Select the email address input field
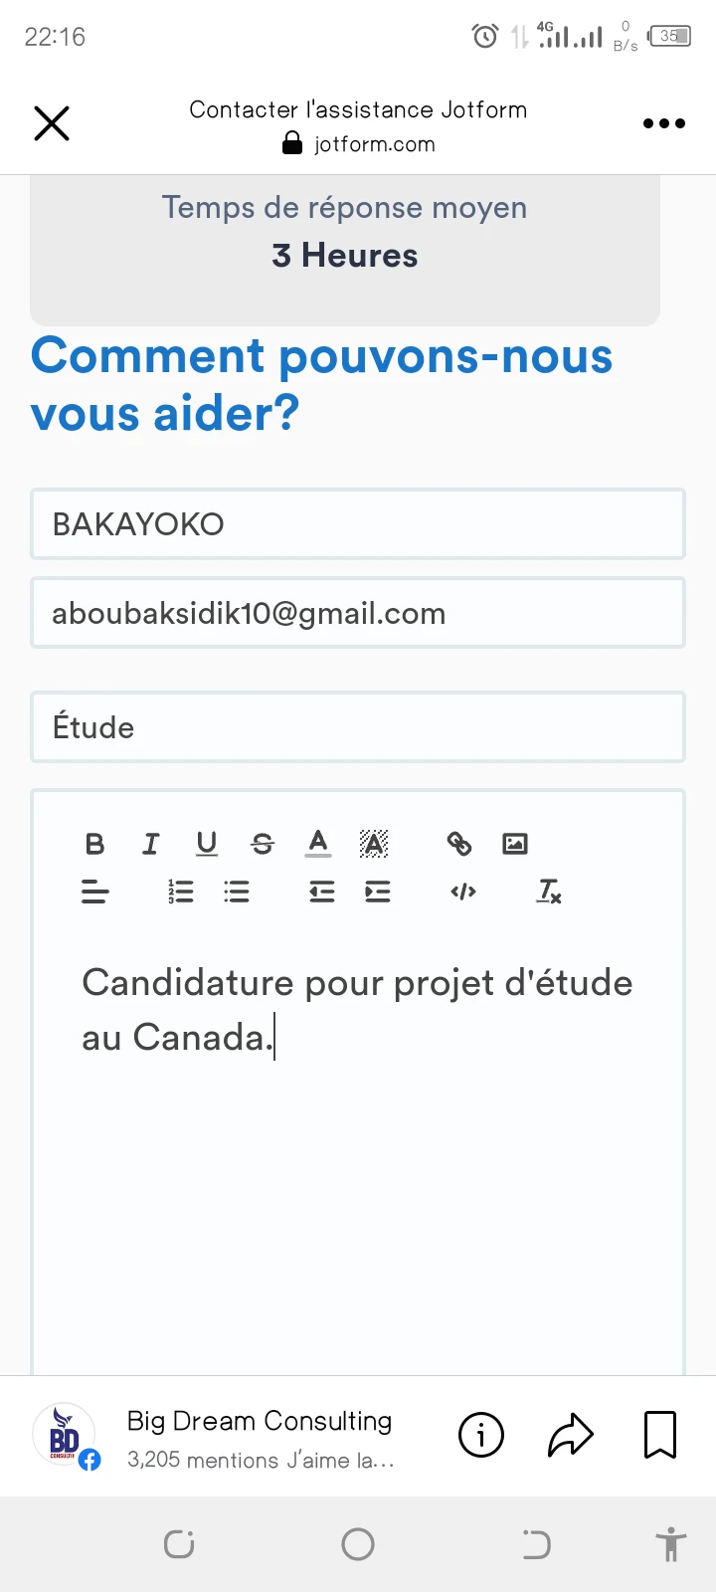Image resolution: width=716 pixels, height=1592 pixels. [x=358, y=613]
